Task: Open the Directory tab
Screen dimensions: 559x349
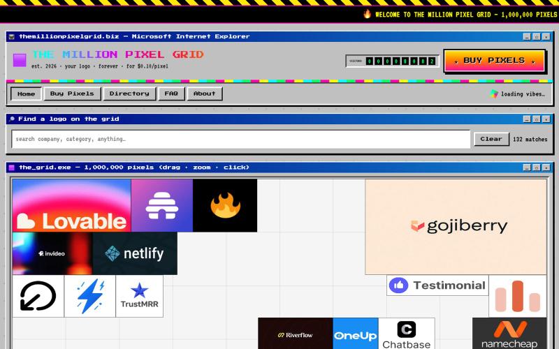Action: (129, 94)
